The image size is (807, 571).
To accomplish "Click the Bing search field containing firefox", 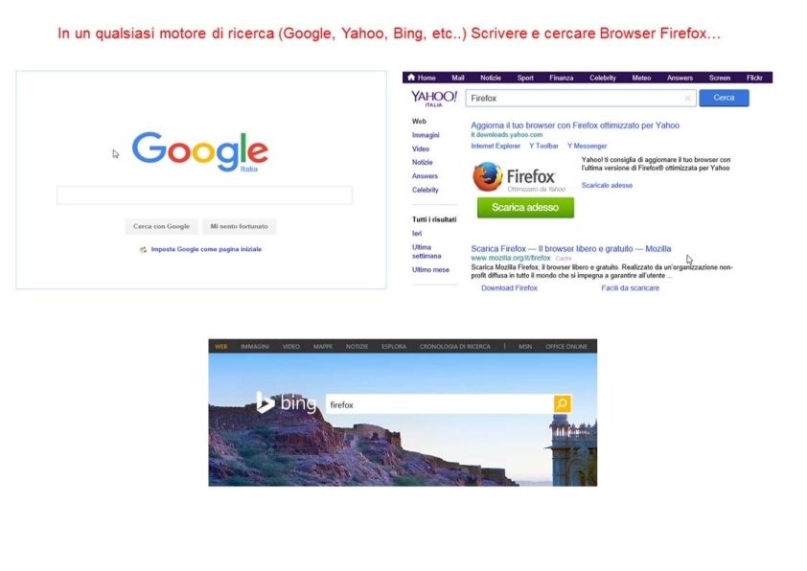I will pyautogui.click(x=440, y=404).
